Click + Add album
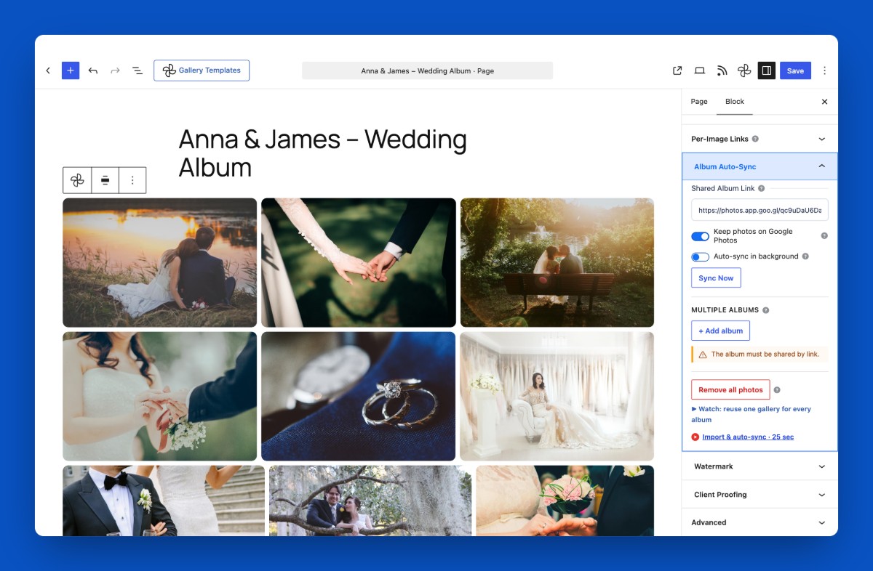873x571 pixels. [x=720, y=331]
